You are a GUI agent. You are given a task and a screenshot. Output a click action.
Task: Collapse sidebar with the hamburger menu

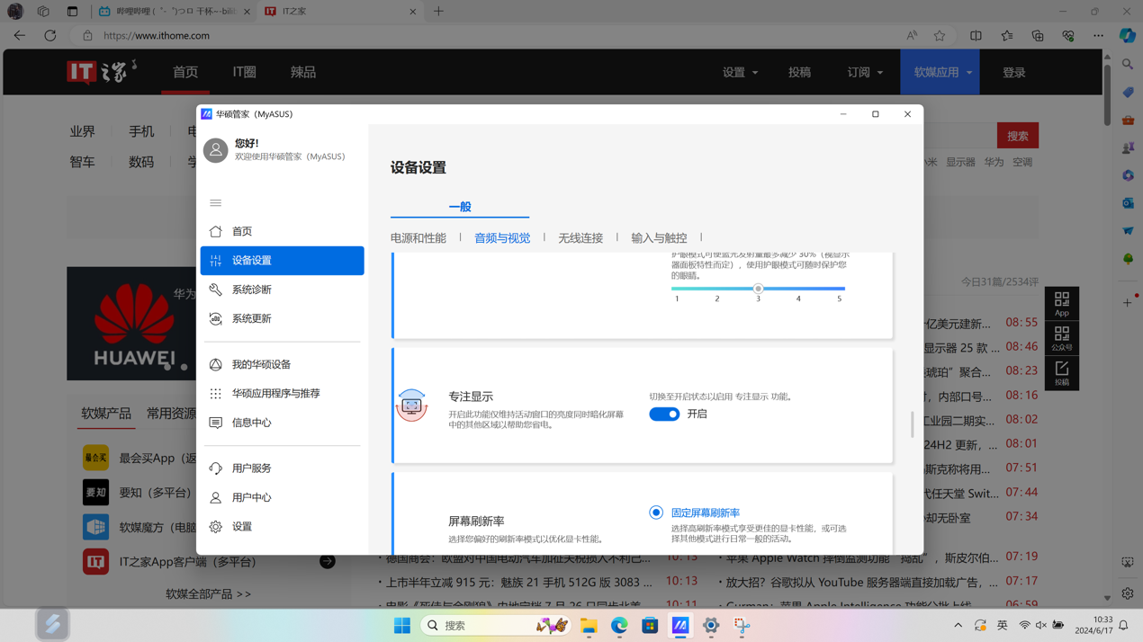pyautogui.click(x=216, y=203)
